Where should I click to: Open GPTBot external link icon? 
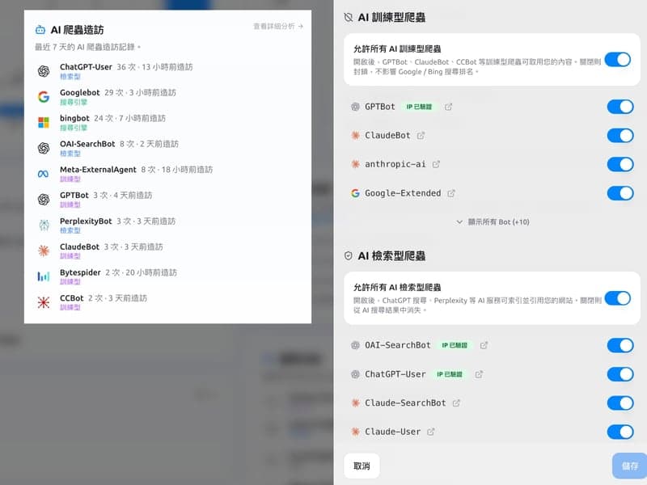[x=449, y=107]
